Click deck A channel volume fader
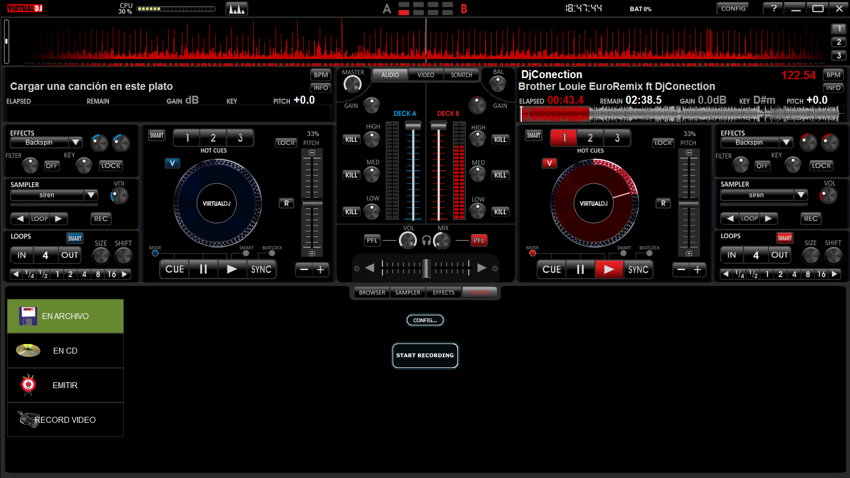The image size is (850, 478). point(413,125)
